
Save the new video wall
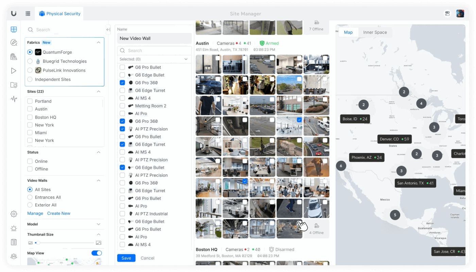pyautogui.click(x=126, y=258)
